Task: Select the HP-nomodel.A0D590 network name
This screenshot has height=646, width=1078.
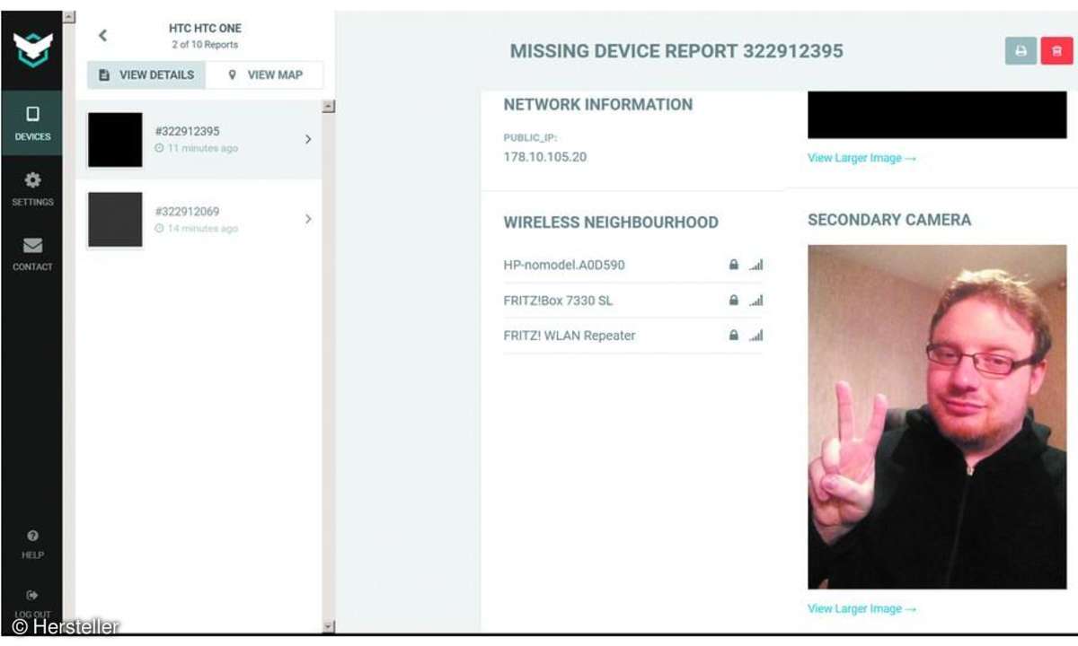Action: point(564,265)
